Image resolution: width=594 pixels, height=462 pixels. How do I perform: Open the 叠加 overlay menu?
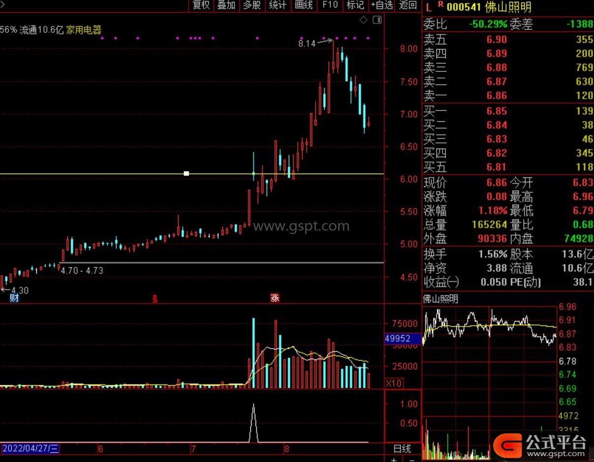[x=226, y=5]
